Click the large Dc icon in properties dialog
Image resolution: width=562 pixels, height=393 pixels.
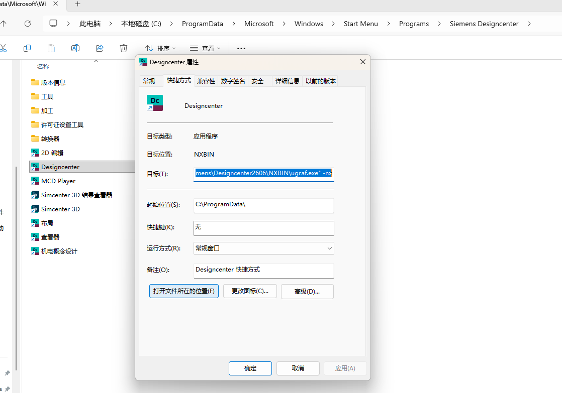click(155, 103)
